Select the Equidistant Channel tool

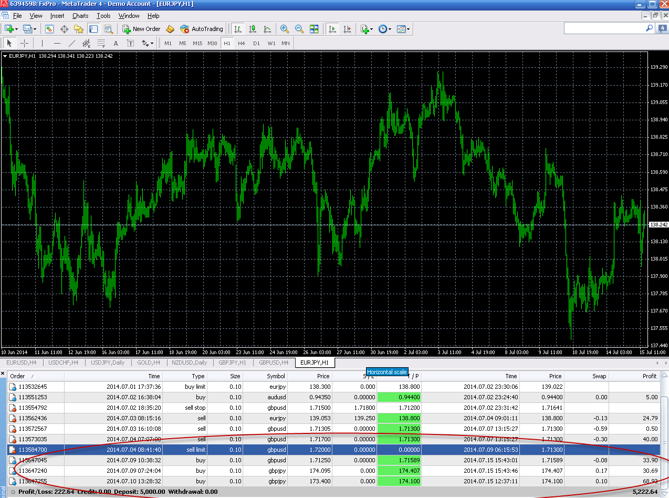pyautogui.click(x=87, y=43)
